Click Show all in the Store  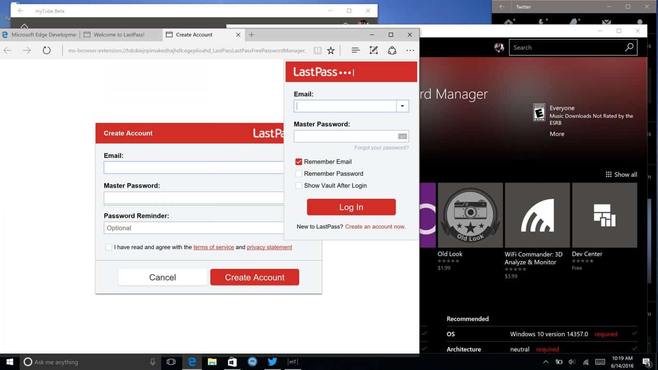click(x=621, y=174)
